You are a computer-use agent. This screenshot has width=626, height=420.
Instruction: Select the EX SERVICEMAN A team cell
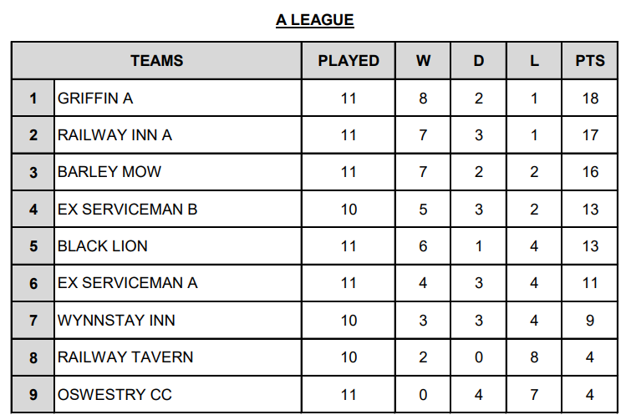(127, 283)
